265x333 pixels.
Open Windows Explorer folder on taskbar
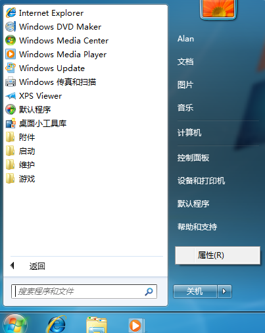tap(97, 324)
